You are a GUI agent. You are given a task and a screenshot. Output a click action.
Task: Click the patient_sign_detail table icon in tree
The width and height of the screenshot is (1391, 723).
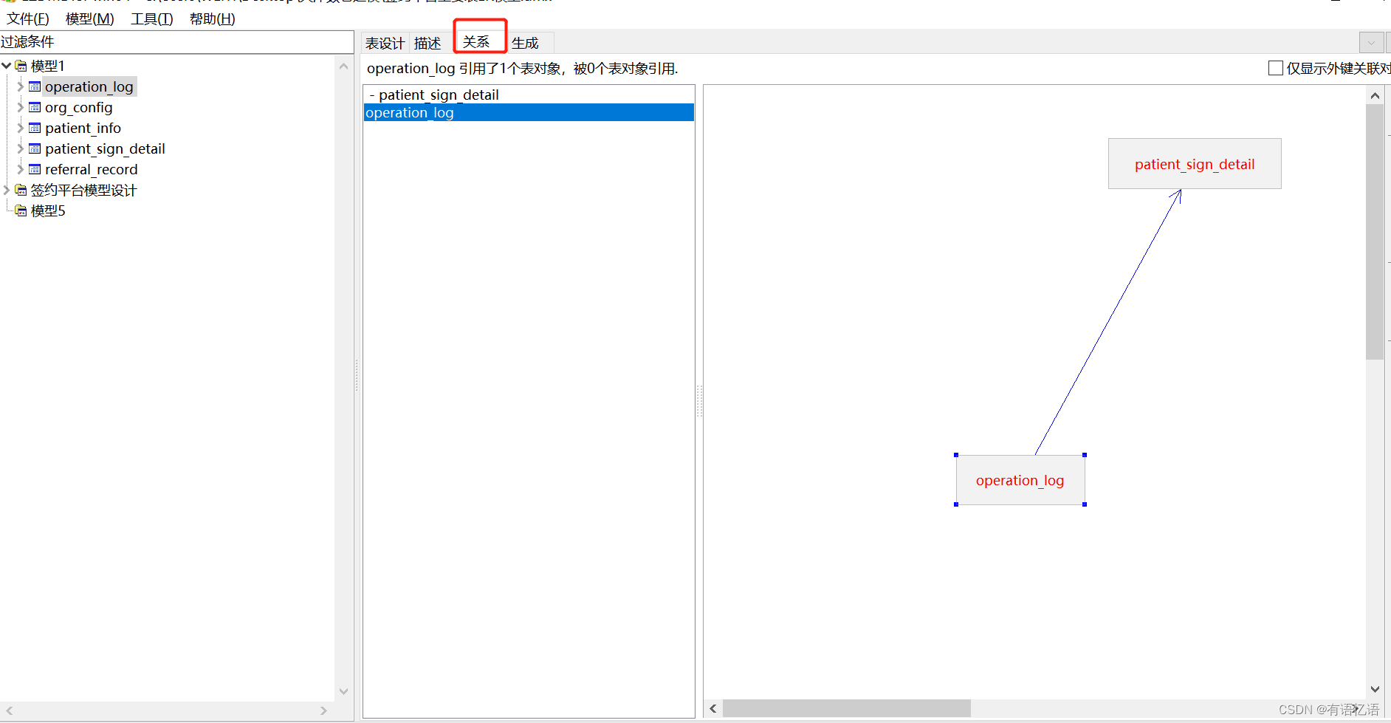[x=35, y=148]
